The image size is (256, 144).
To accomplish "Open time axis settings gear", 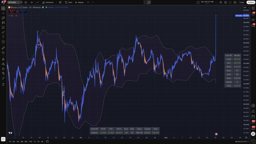I will point(246,138).
